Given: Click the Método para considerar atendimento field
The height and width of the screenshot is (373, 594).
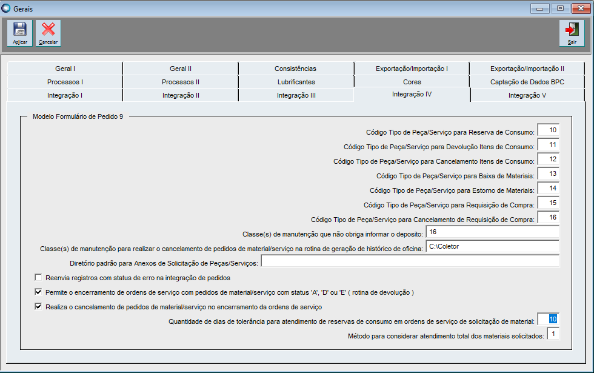Looking at the screenshot, I should (553, 334).
